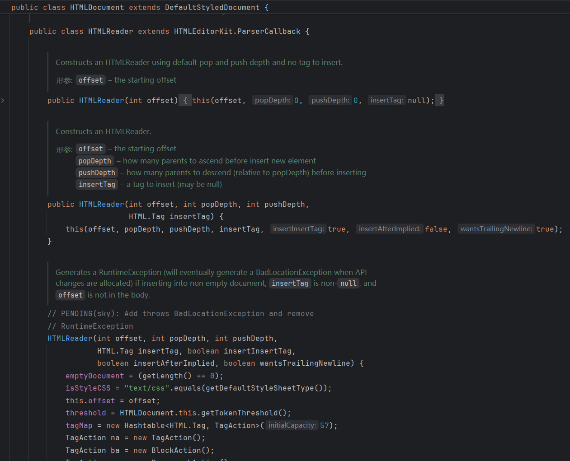Click popDepth tag in the doc comment
Screen dimensions: 570x461
pyautogui.click(x=95, y=161)
